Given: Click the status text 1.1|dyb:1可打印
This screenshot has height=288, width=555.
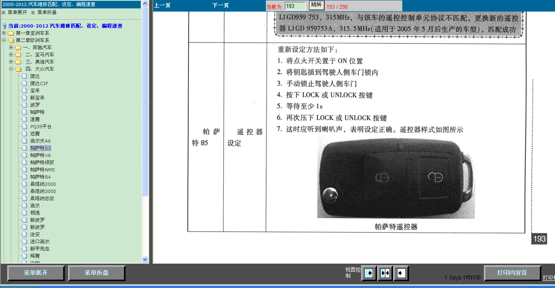Looking at the screenshot, I should pos(462,278).
